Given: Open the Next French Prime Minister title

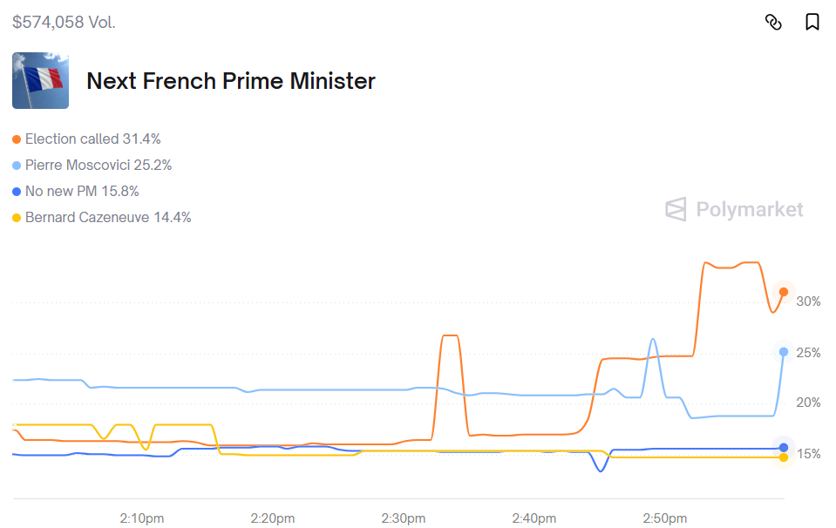Looking at the screenshot, I should (231, 81).
